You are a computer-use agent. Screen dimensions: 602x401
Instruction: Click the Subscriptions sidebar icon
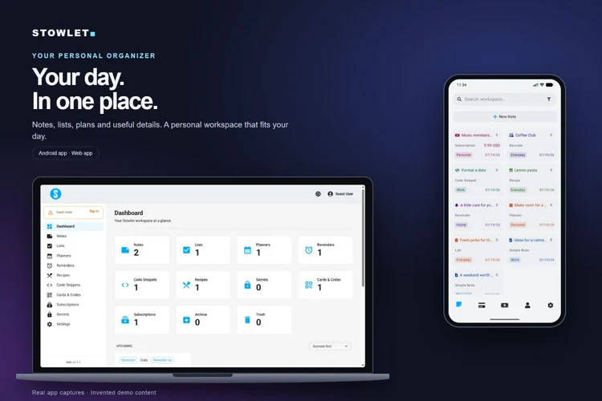[50, 305]
